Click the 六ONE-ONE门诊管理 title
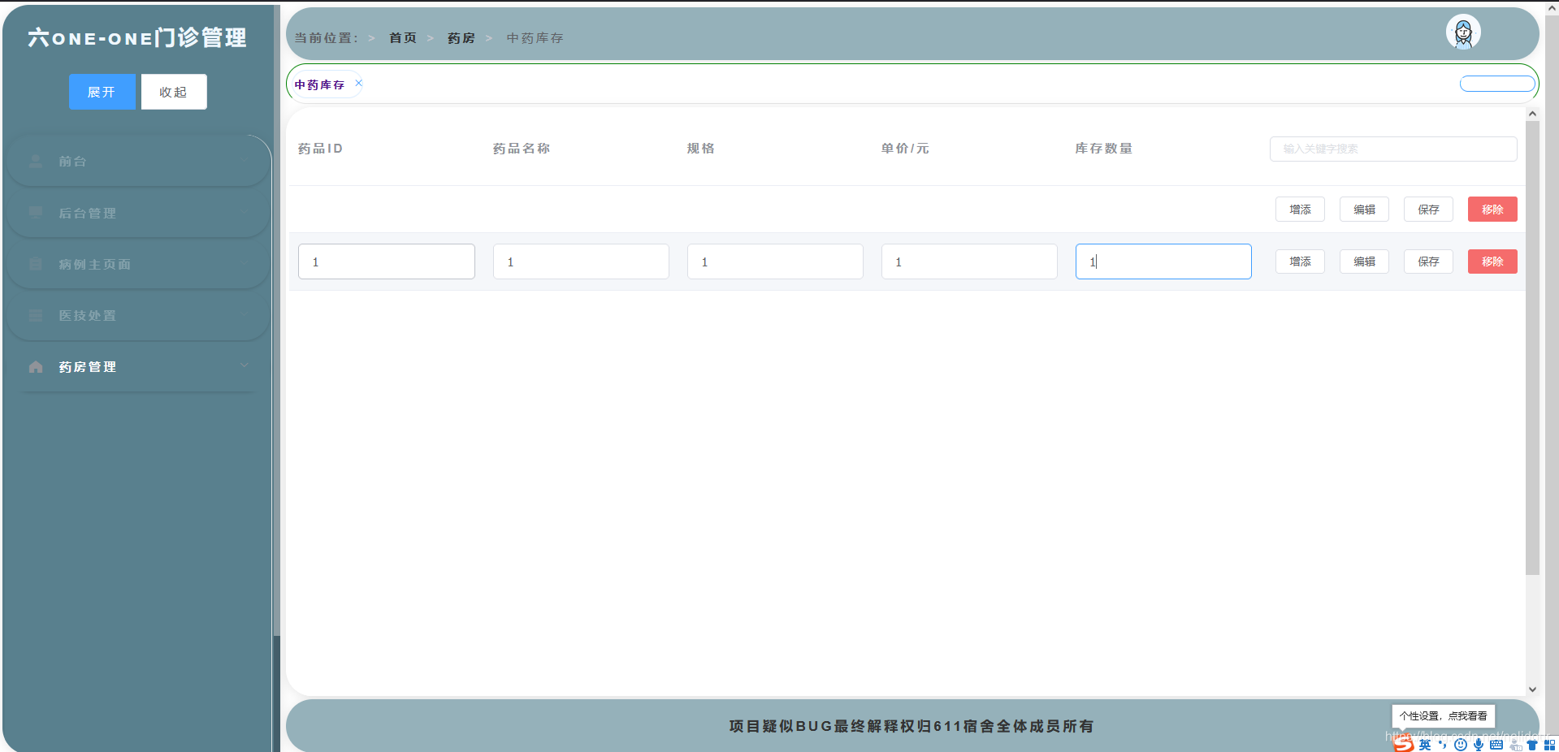 pyautogui.click(x=137, y=37)
